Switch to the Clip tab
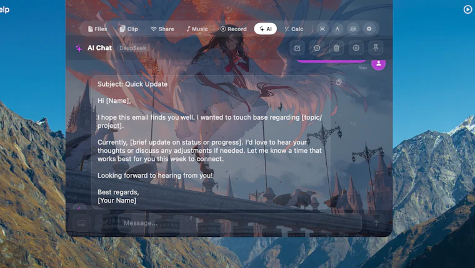 pos(129,29)
